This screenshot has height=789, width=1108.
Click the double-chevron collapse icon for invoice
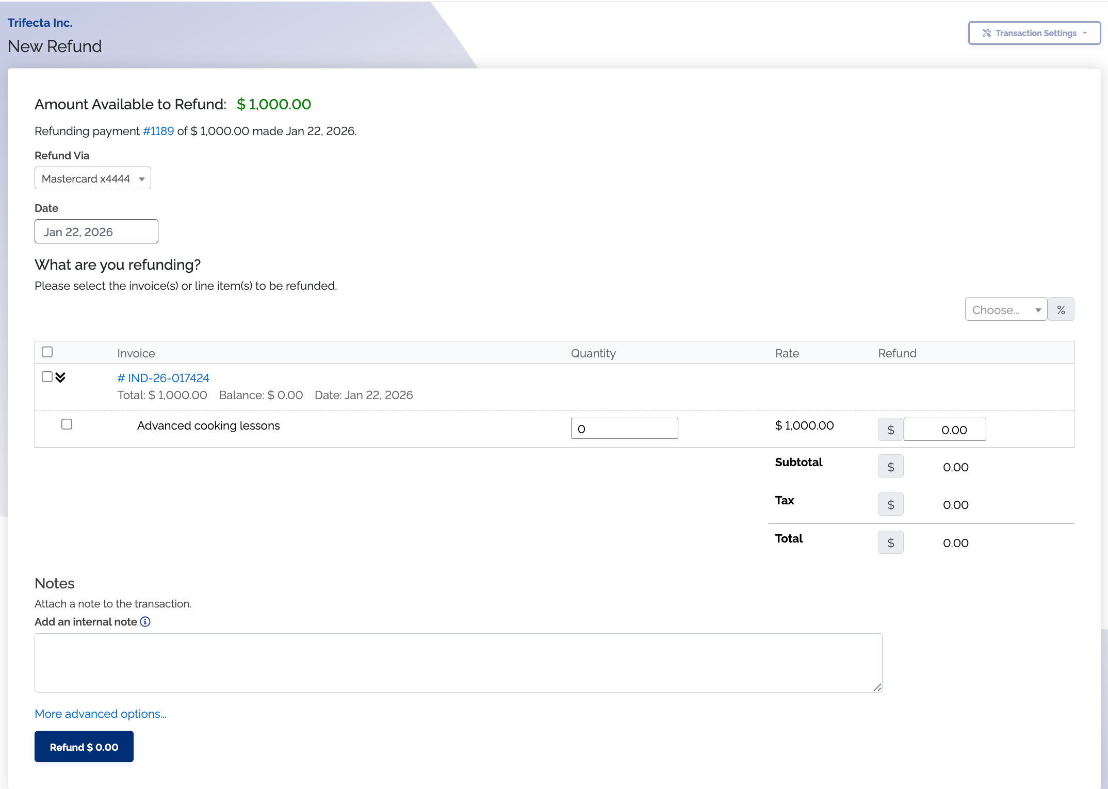click(60, 377)
